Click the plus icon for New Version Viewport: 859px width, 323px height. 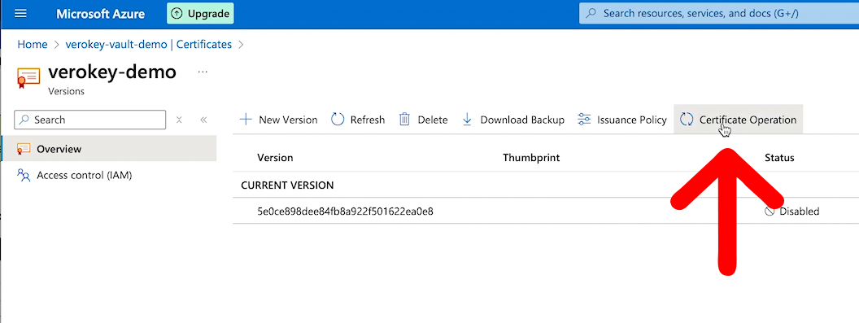246,120
